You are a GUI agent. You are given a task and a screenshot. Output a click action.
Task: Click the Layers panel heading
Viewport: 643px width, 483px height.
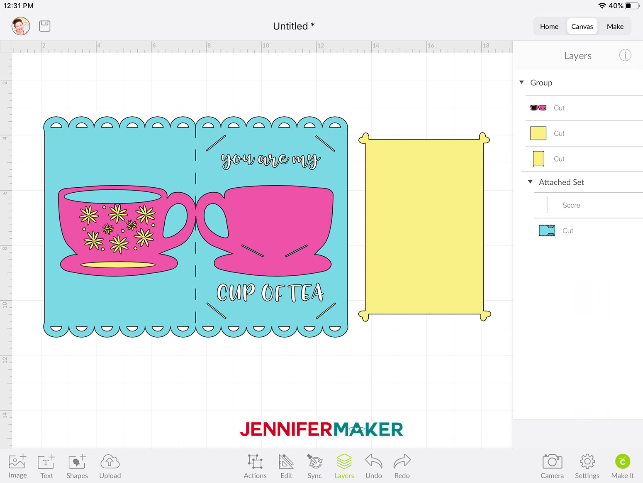(x=577, y=56)
